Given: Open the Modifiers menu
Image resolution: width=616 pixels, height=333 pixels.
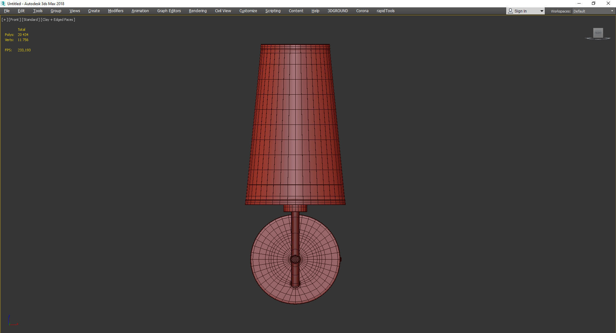Looking at the screenshot, I should click(116, 11).
